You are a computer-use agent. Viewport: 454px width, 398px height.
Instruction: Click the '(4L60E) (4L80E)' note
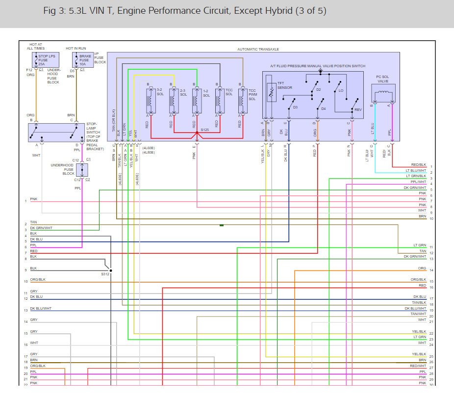tap(149, 150)
